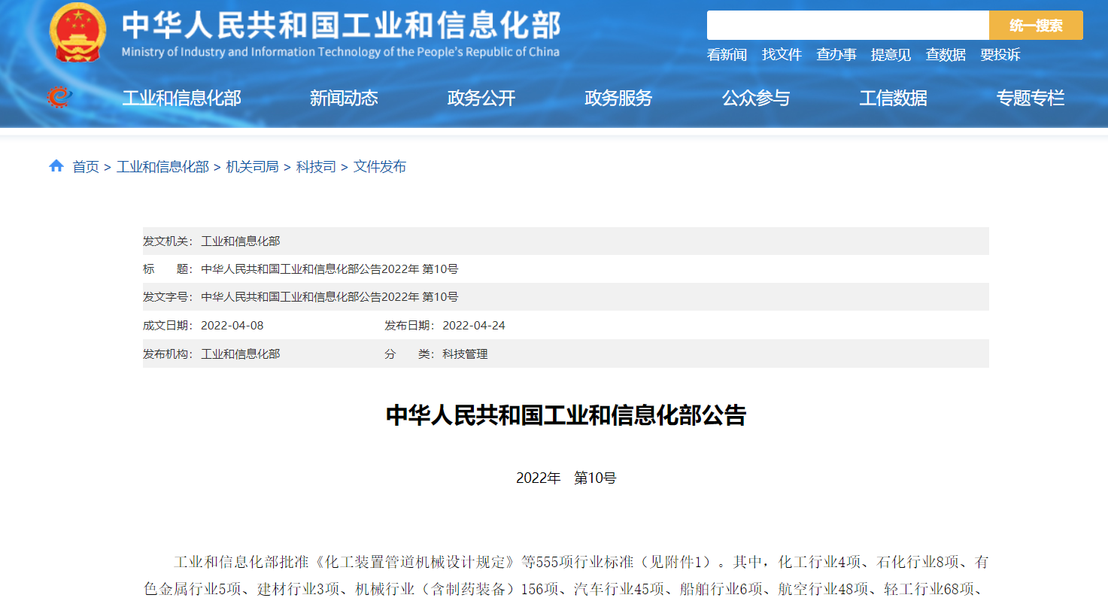Open the 新闻动态 navigation menu
Image resolution: width=1108 pixels, height=607 pixels.
coord(344,98)
